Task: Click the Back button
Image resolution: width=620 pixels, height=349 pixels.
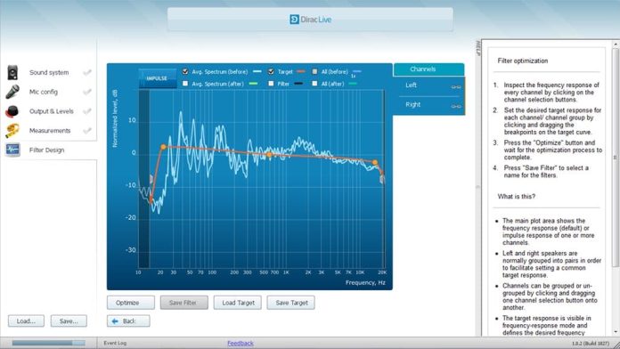Action: 128,321
